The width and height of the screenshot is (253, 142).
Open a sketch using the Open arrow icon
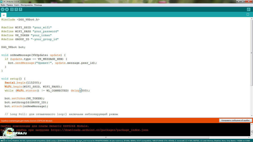pyautogui.click(x=16, y=9)
